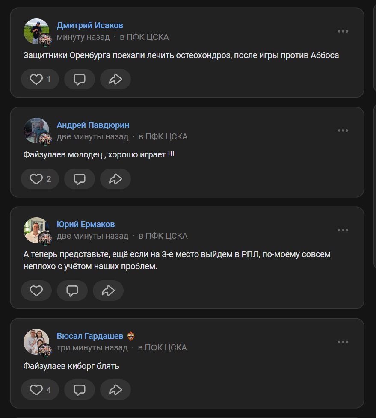Screen dimensions: 376x418
Task: Open more options for Андрей Павдюрин's post
Action: 343,130
